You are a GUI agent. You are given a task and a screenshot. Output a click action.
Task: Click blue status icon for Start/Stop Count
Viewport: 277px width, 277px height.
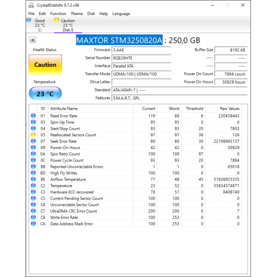tap(33, 129)
